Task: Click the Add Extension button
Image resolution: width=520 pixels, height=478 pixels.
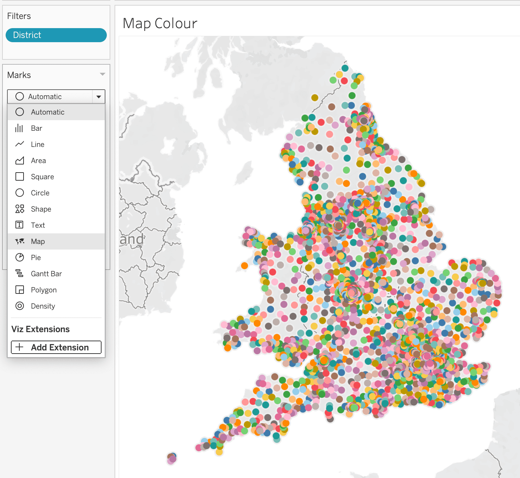Action: [56, 347]
